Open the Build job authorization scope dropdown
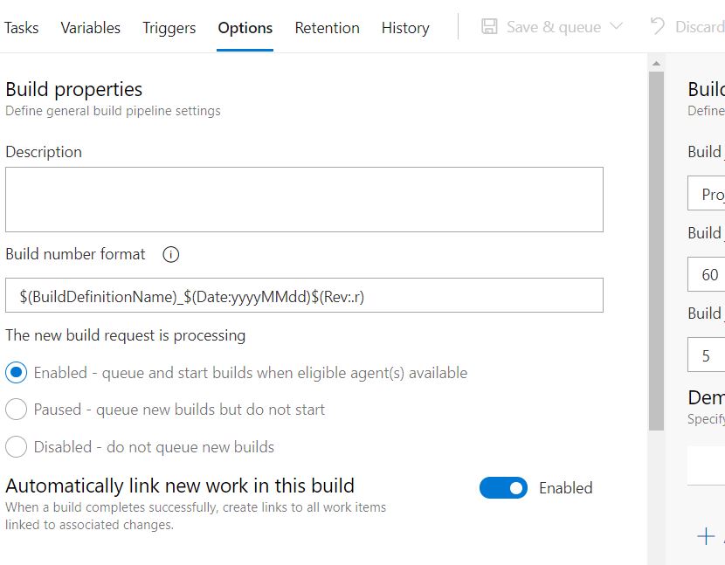The height and width of the screenshot is (565, 725). [709, 194]
